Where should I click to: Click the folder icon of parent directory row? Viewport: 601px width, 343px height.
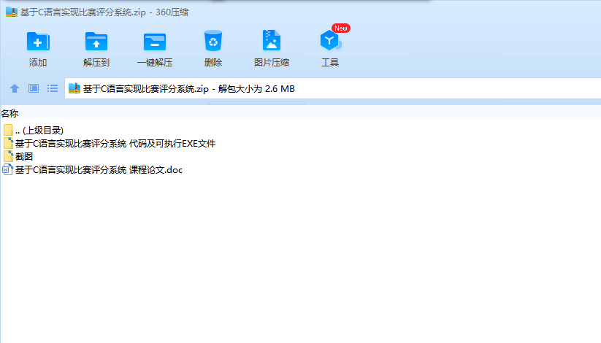[8, 131]
